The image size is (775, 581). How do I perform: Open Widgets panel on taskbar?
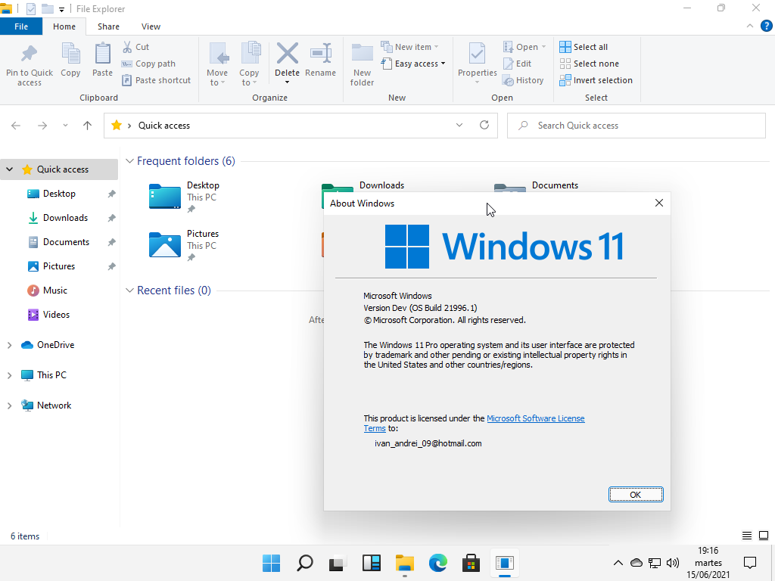[x=372, y=563]
